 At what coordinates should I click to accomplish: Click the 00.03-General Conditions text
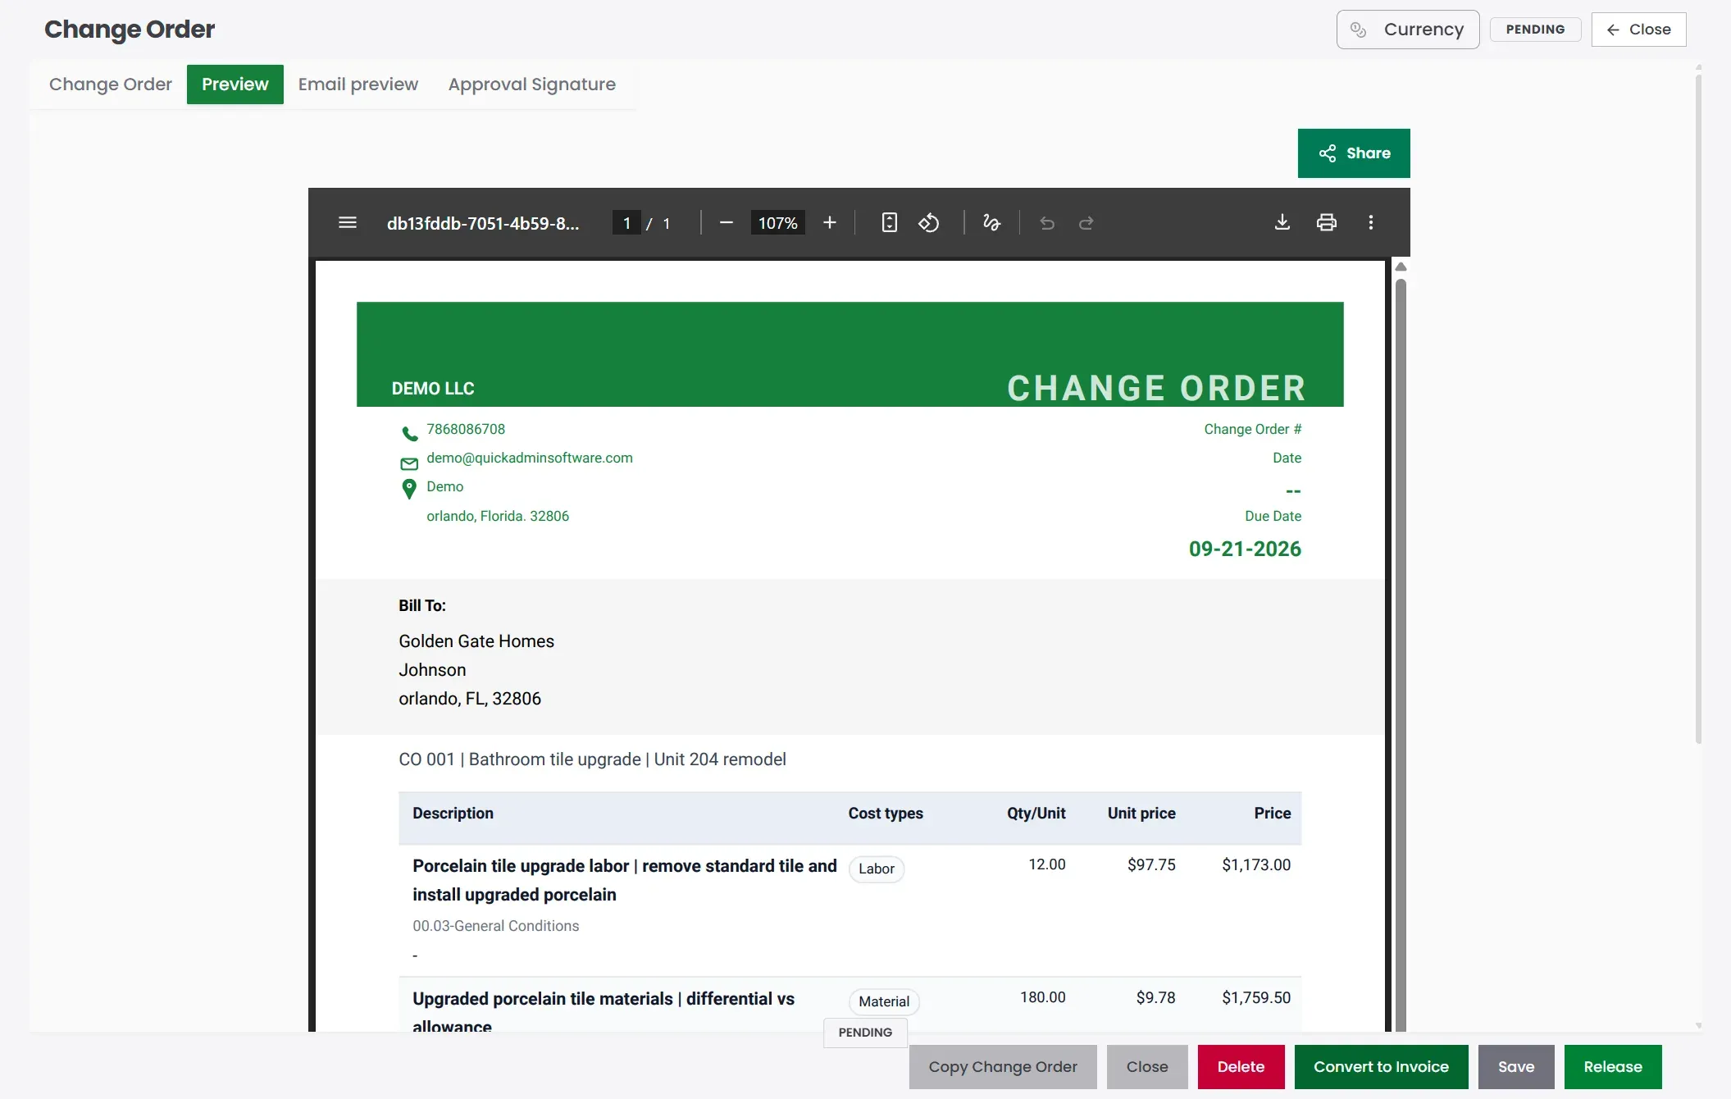coord(496,926)
